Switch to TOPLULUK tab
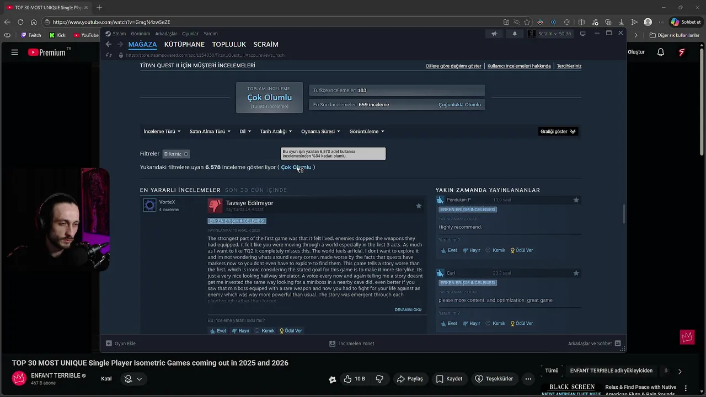 pyautogui.click(x=229, y=44)
